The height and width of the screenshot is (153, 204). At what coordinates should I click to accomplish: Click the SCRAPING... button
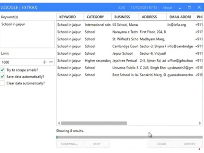(x=69, y=144)
